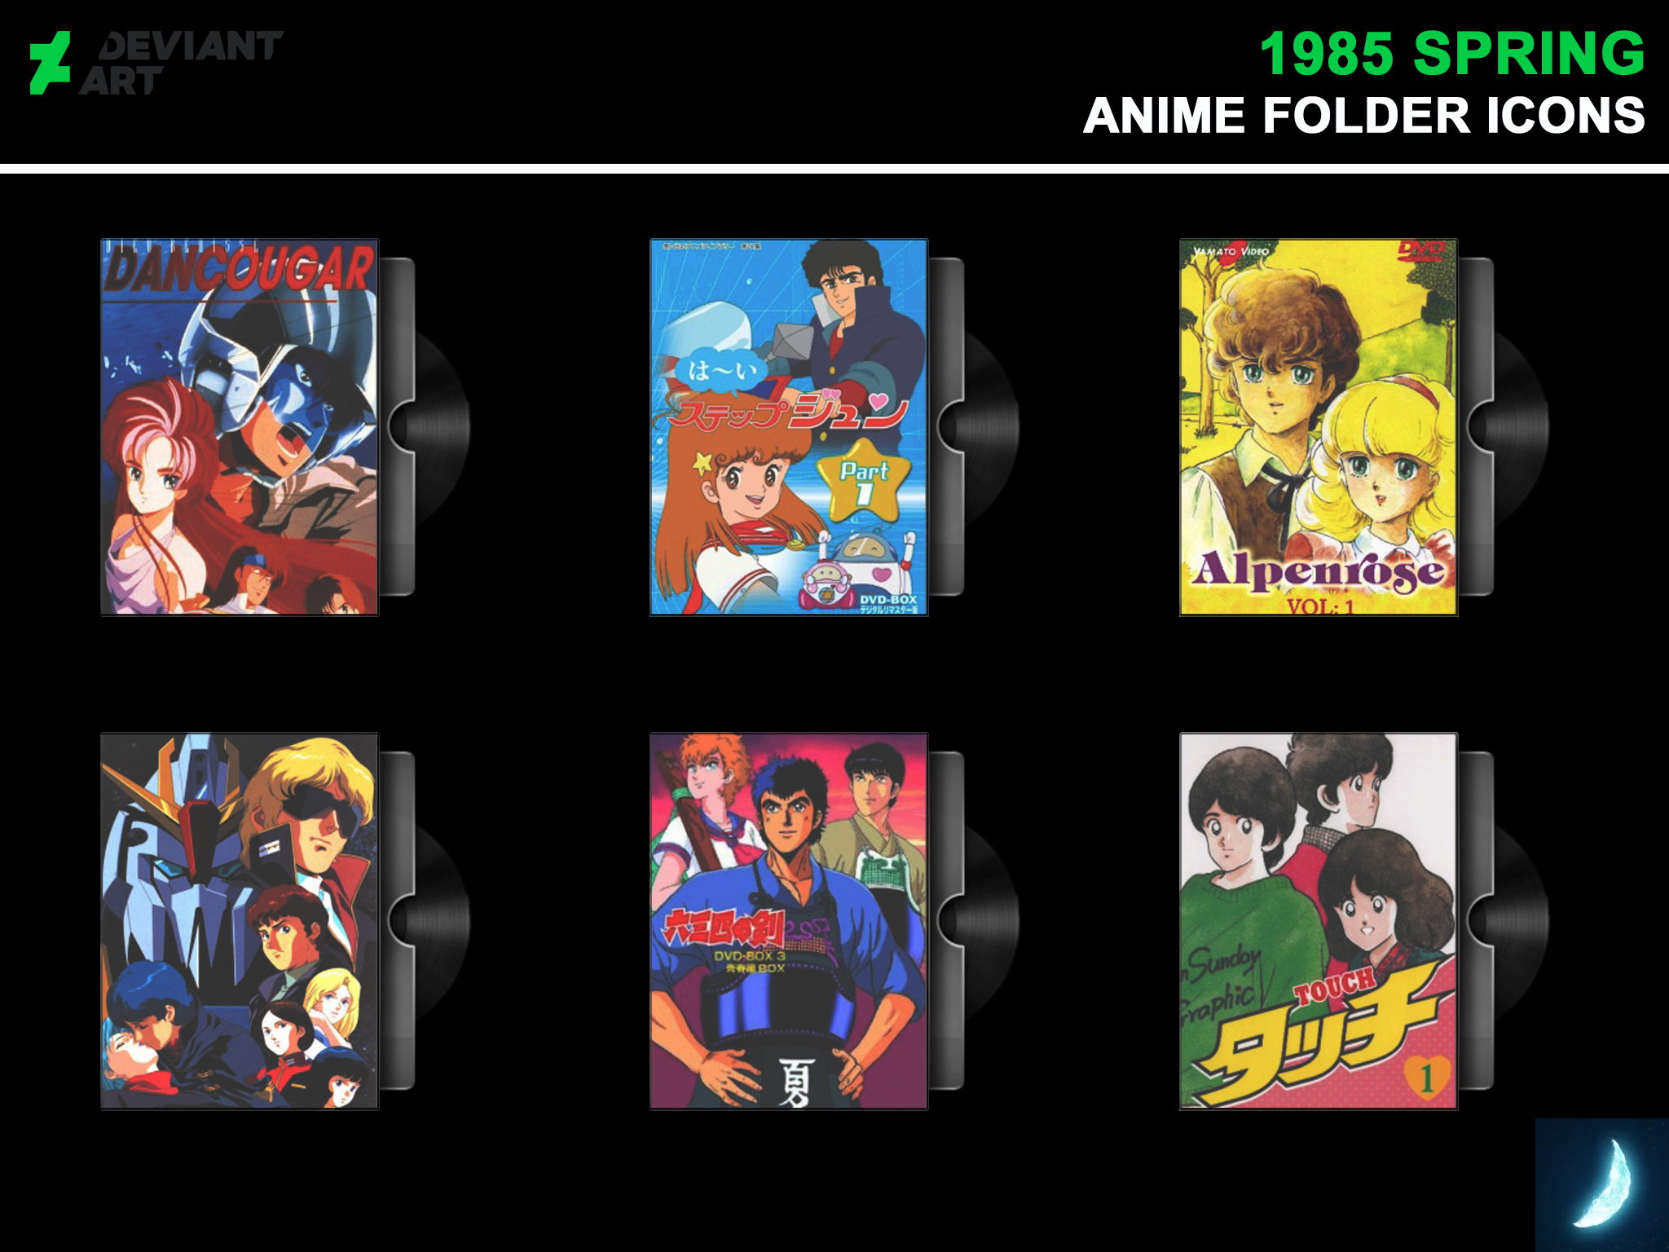Click the '1985 SPRING' green heading
Viewport: 1669px width, 1252px height.
[1452, 54]
